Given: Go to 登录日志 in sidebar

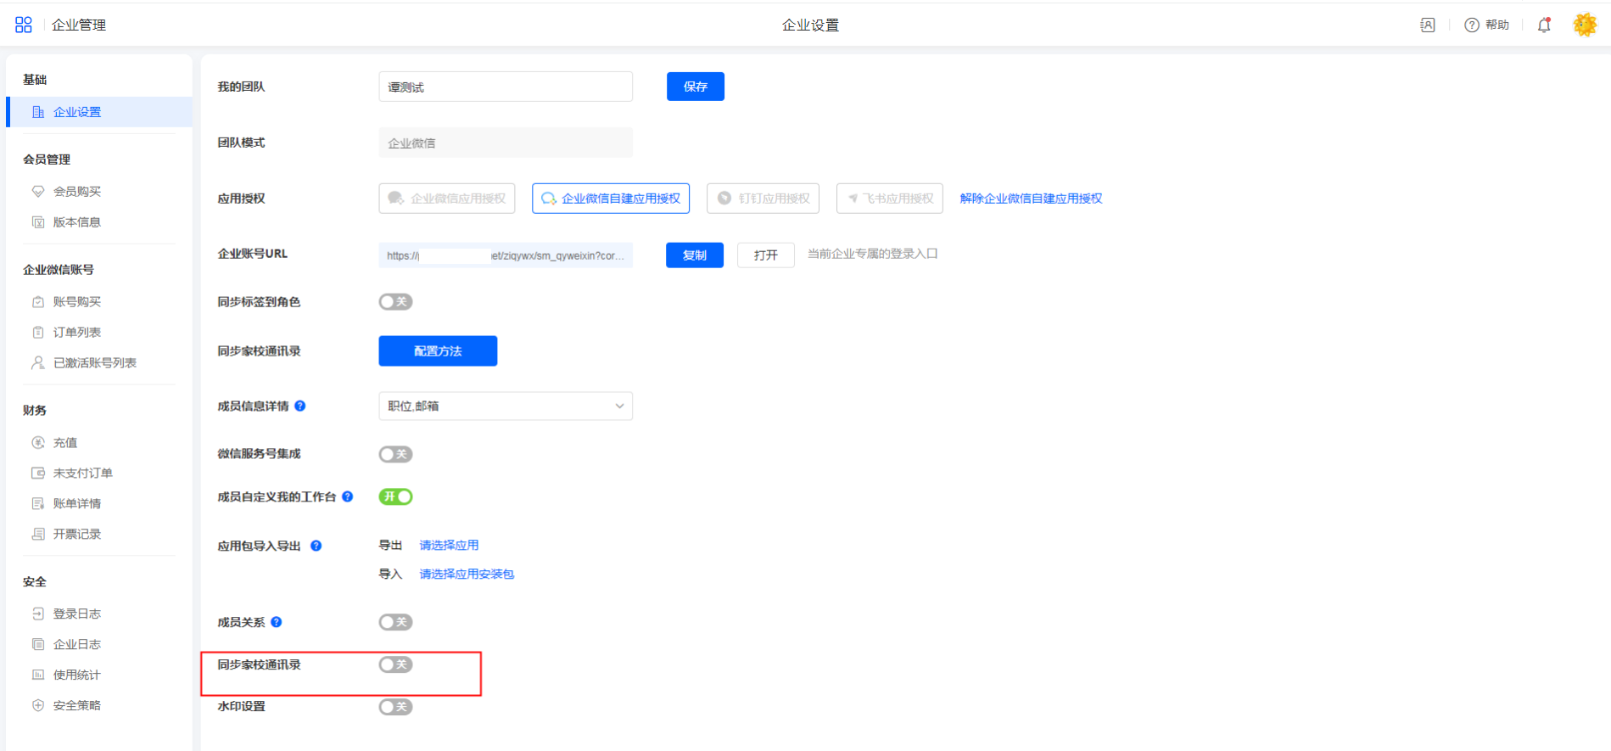Looking at the screenshot, I should (x=76, y=614).
